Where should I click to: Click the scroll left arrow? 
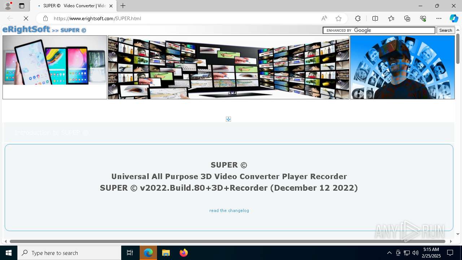pyautogui.click(x=5, y=241)
